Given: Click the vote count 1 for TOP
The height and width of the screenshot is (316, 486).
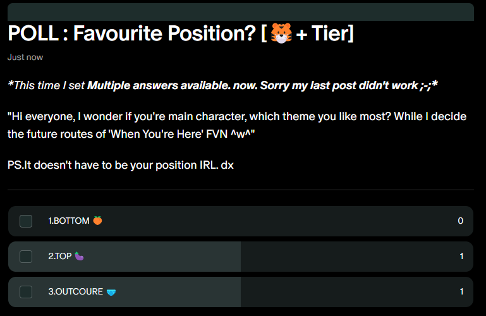Looking at the screenshot, I should tap(461, 256).
